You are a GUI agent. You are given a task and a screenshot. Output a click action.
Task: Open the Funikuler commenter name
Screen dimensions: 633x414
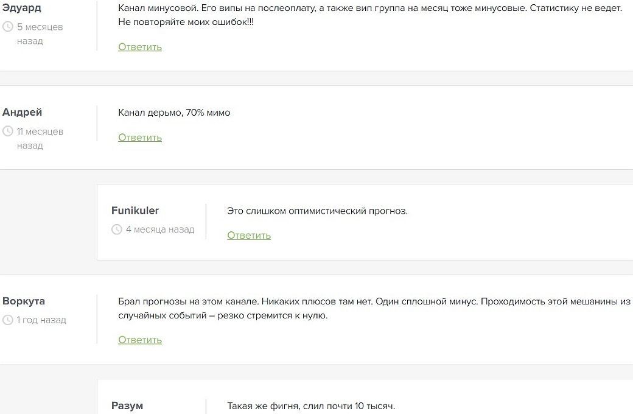tap(135, 211)
